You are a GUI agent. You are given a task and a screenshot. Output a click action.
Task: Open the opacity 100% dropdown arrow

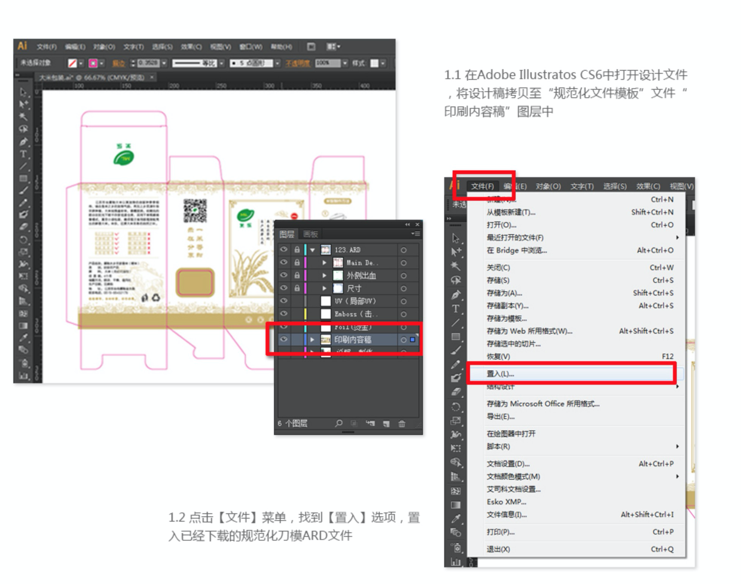click(345, 63)
